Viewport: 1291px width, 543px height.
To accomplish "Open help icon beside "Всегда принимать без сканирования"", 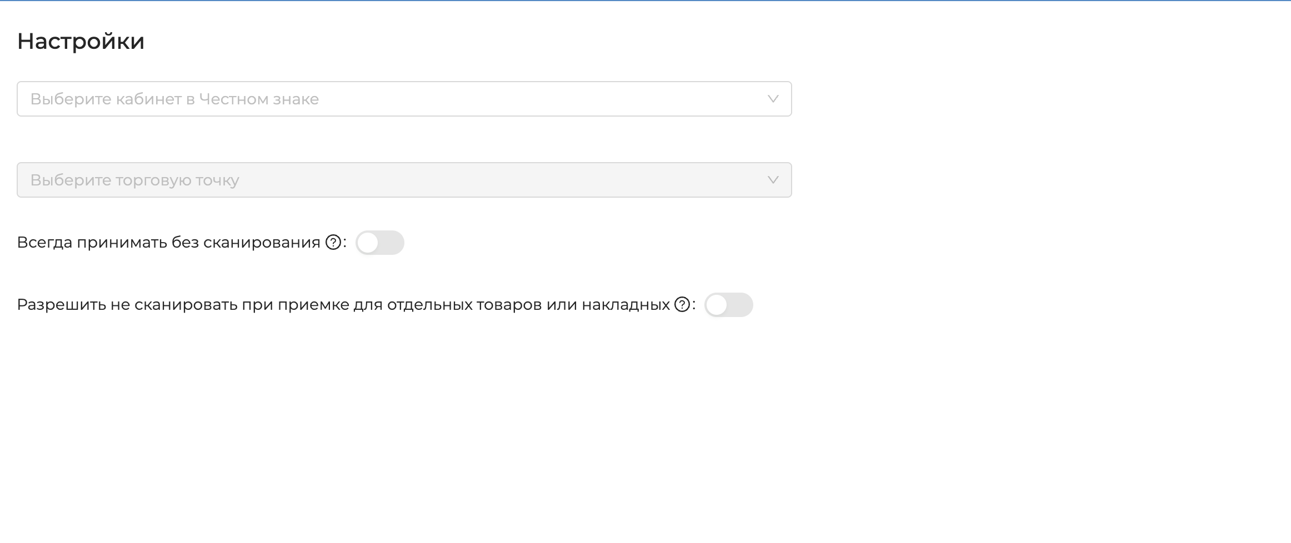I will tap(333, 243).
